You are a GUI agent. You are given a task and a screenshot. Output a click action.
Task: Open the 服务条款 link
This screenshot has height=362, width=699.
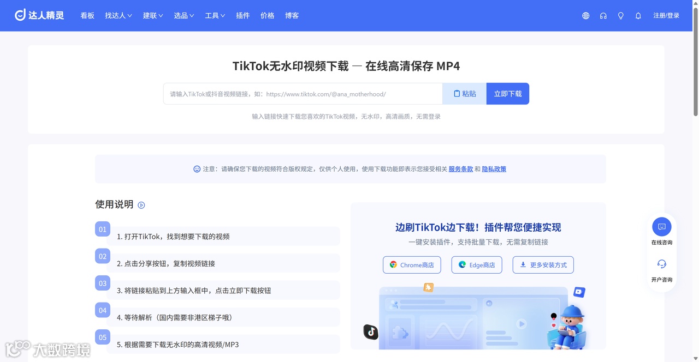click(x=461, y=169)
